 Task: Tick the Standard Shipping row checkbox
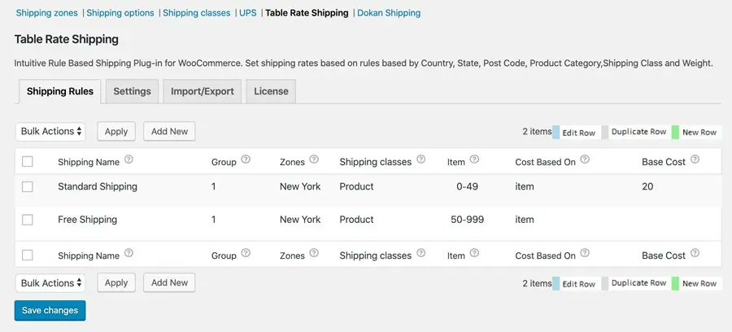[x=28, y=186]
